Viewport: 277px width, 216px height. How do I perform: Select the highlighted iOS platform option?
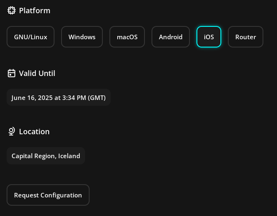click(x=209, y=37)
